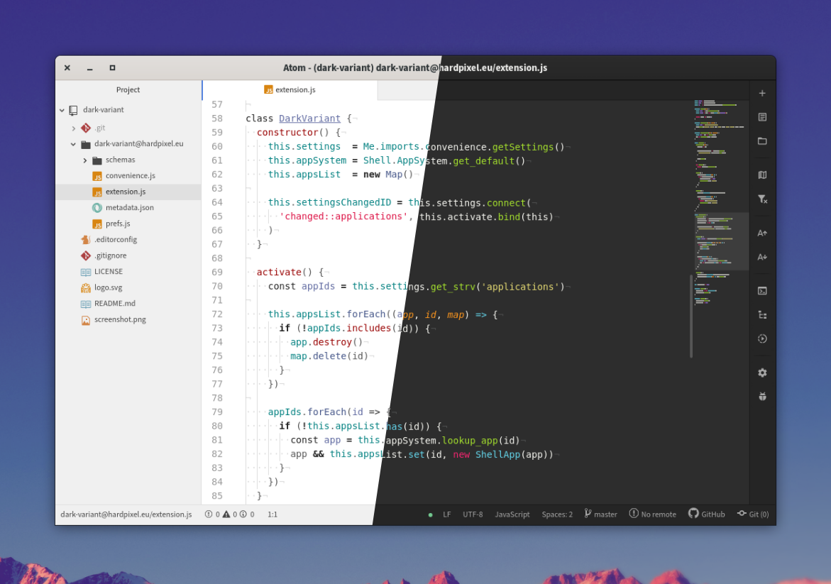831x584 pixels.
Task: Open logo.svg file
Action: point(108,287)
